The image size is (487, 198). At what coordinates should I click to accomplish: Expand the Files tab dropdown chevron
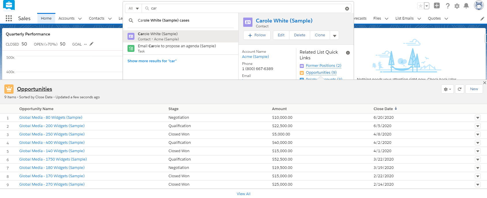(x=387, y=19)
